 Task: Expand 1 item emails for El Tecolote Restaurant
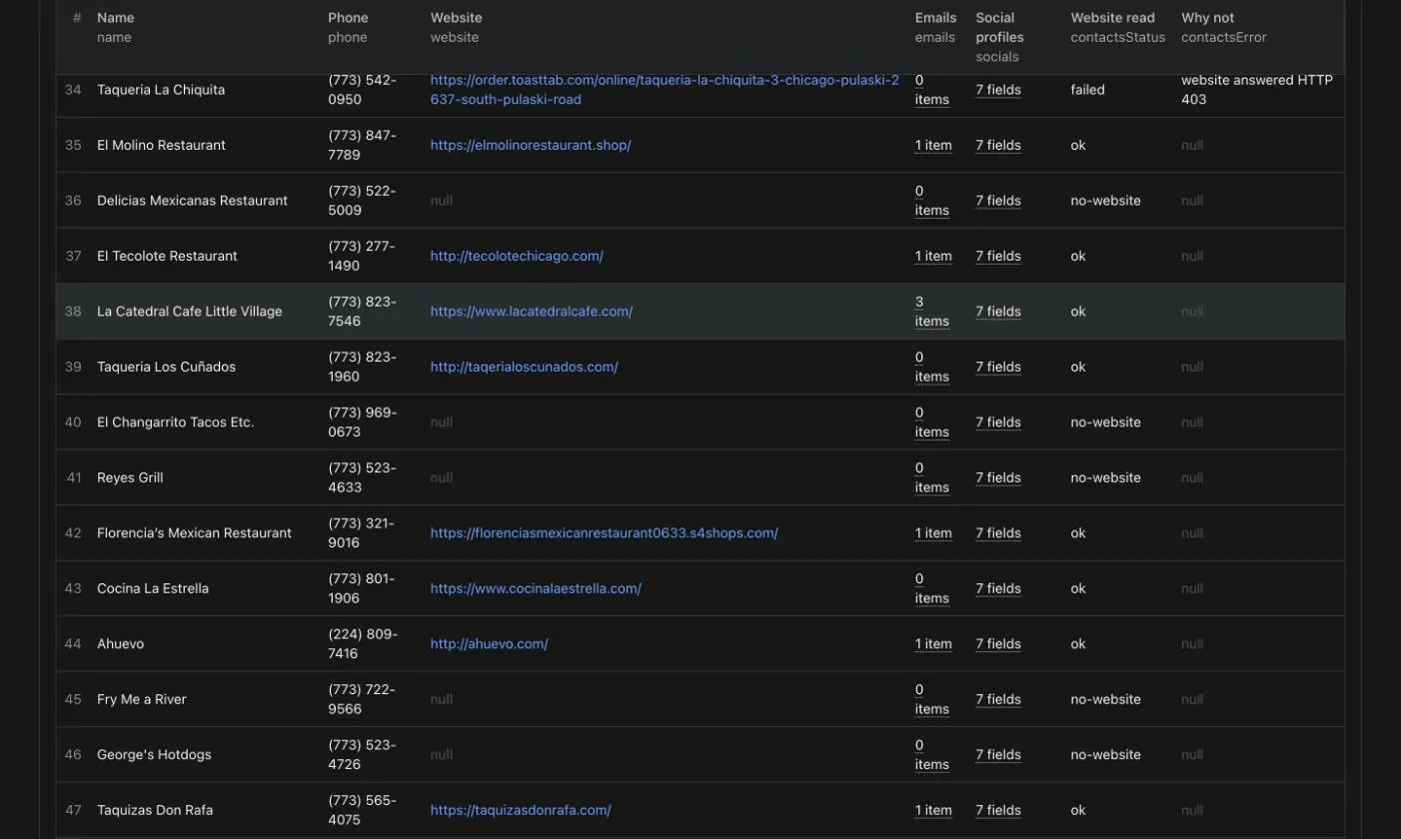point(933,256)
